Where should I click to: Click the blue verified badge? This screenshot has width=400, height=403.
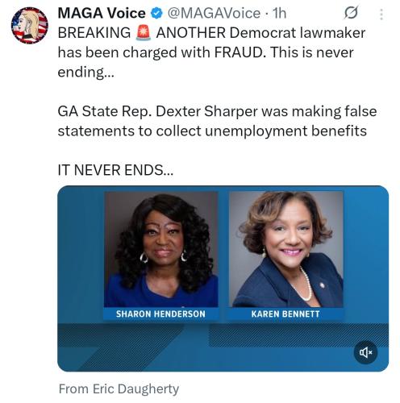tap(156, 13)
